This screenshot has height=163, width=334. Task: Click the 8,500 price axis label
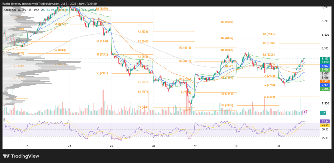pyautogui.click(x=325, y=35)
